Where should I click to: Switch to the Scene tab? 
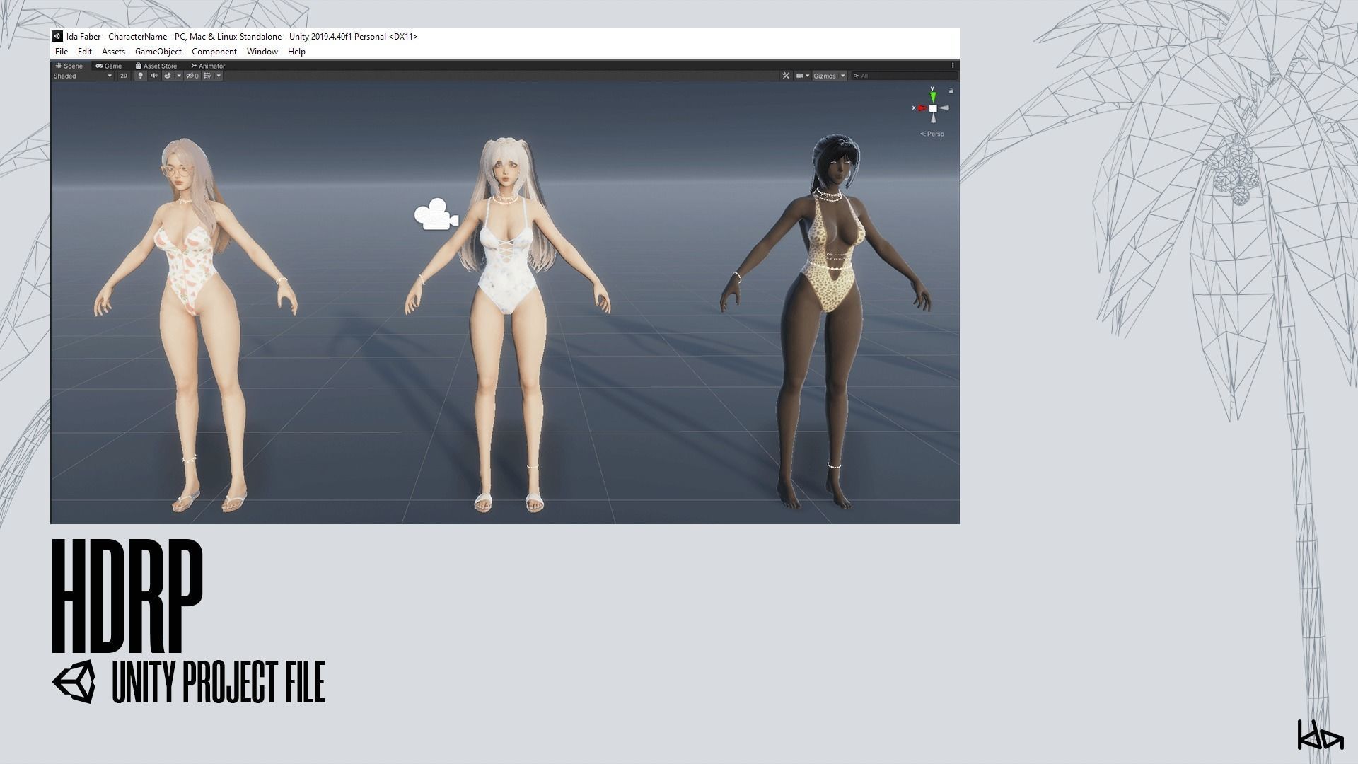point(69,66)
